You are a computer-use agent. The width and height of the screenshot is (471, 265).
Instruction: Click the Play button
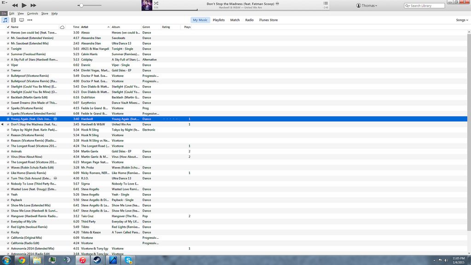click(x=24, y=5)
